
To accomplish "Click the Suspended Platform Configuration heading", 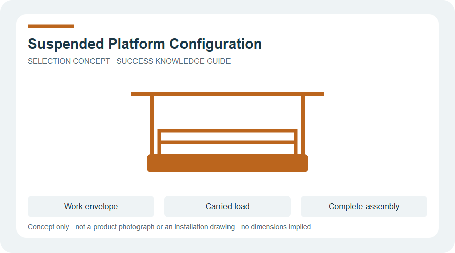I will point(145,44).
